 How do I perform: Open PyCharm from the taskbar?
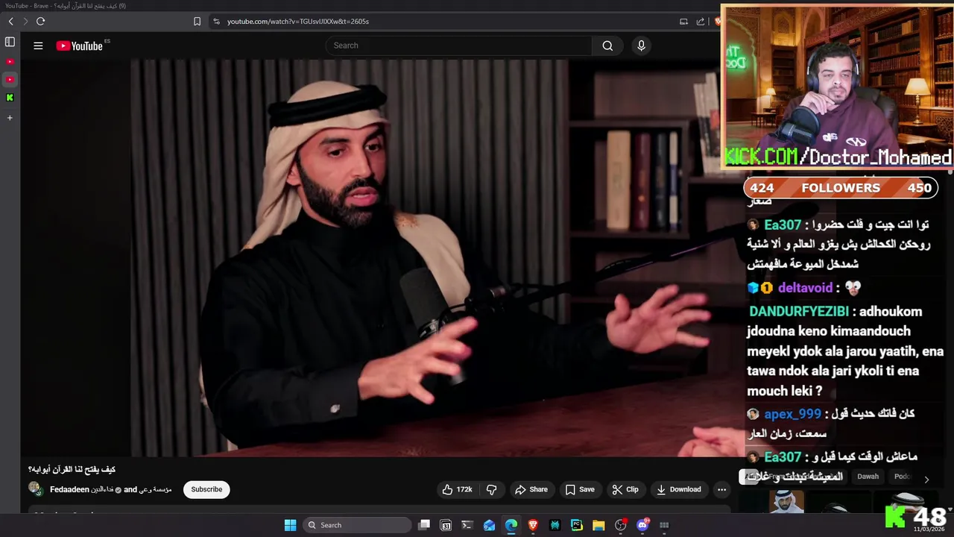click(577, 525)
